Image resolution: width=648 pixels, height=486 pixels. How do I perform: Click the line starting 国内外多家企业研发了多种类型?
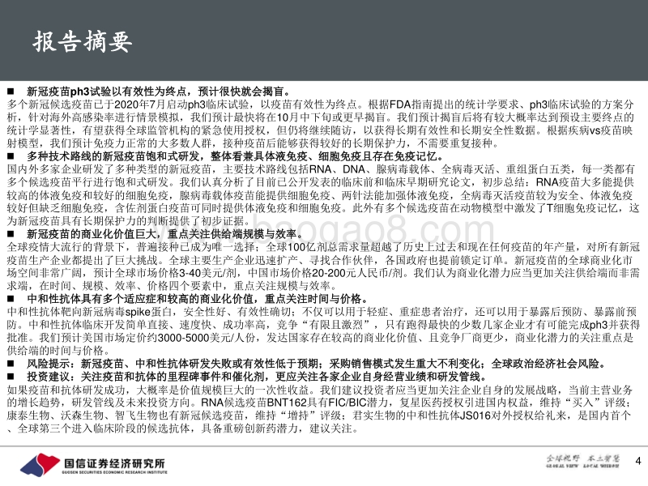321,169
